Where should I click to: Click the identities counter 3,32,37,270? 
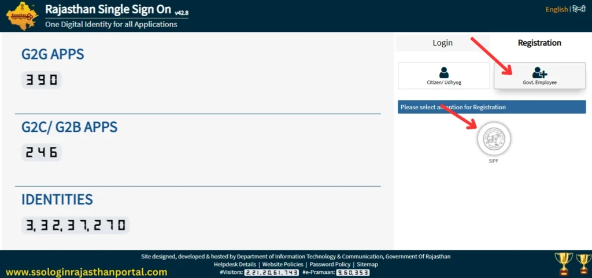pyautogui.click(x=76, y=225)
